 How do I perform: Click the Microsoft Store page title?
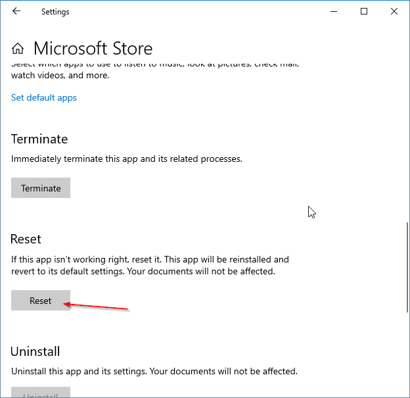point(93,49)
